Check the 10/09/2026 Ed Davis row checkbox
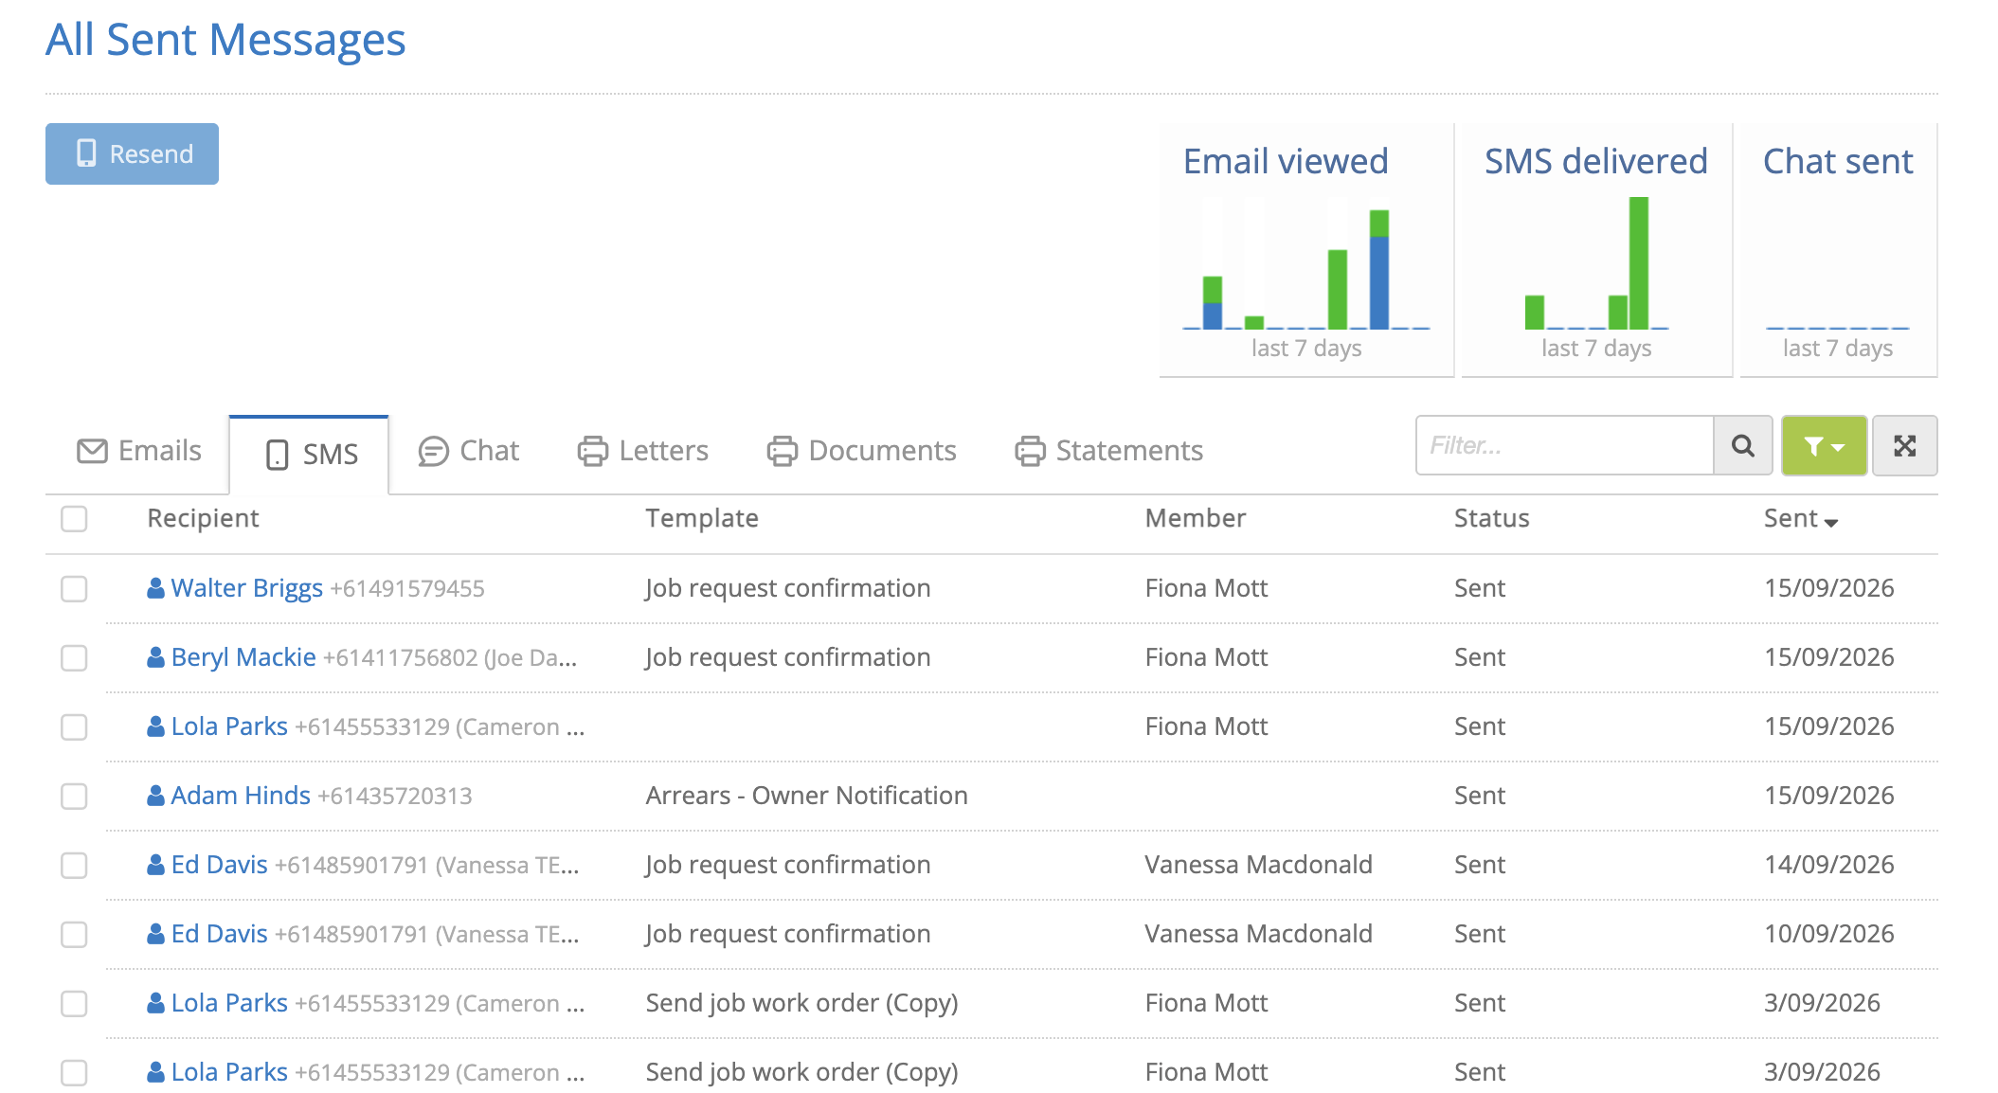This screenshot has height=1093, width=1998. (x=74, y=934)
